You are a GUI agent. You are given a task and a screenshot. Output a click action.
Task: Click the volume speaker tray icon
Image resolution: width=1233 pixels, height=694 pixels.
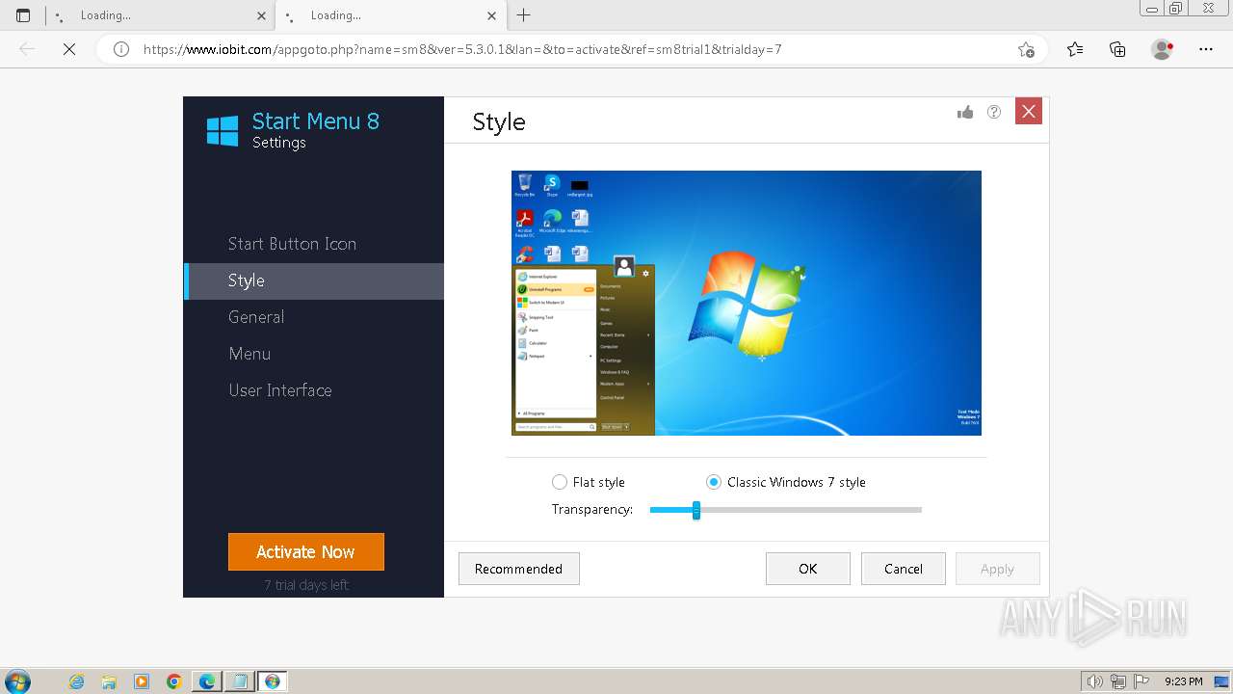[1096, 681]
